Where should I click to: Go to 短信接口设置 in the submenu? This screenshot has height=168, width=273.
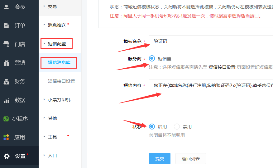click(61, 81)
